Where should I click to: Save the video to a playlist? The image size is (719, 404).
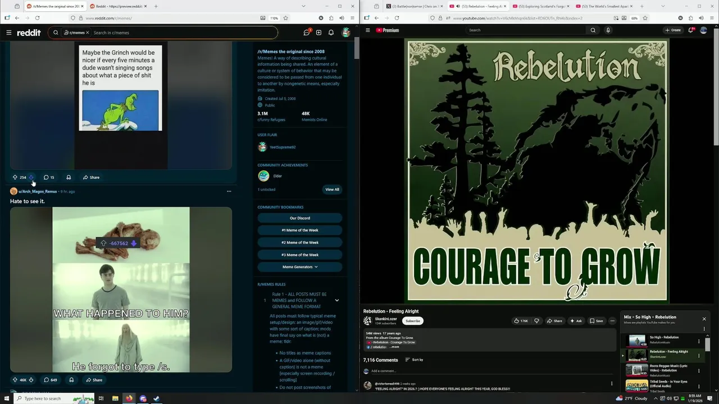597,321
